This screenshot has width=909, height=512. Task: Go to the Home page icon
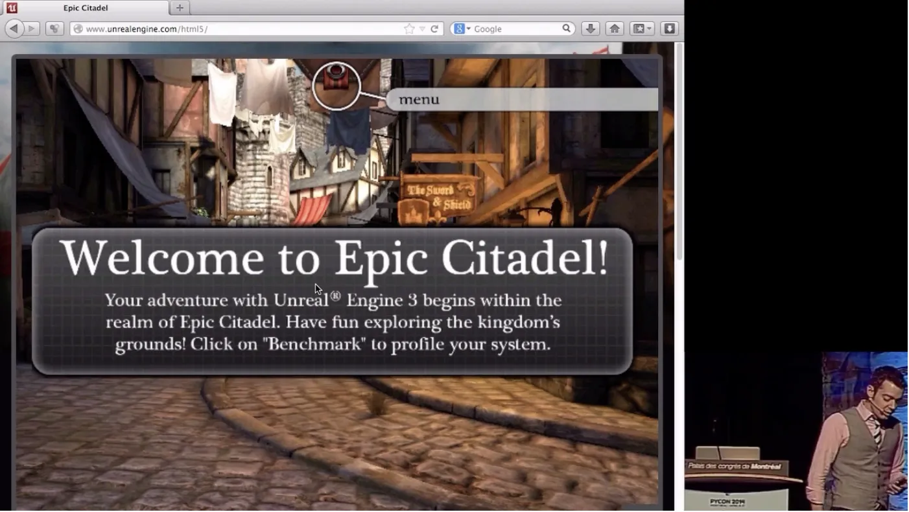[x=615, y=29]
